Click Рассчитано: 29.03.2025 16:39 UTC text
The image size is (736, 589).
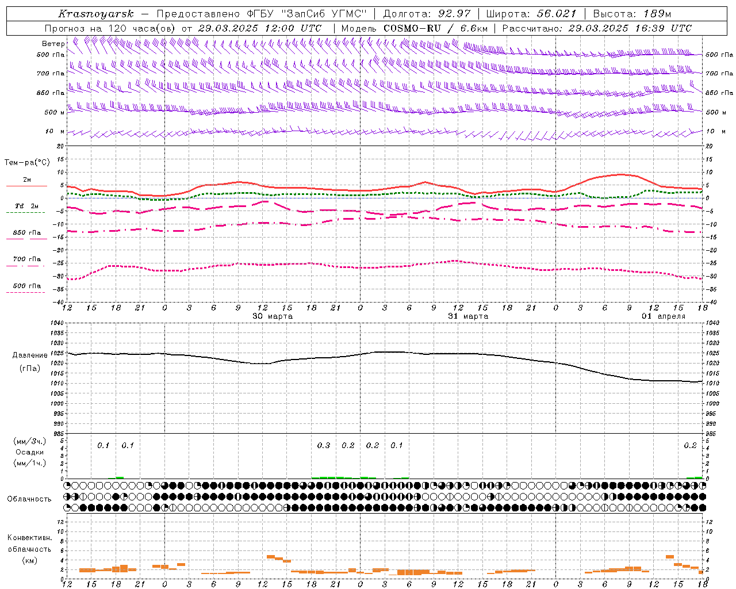point(597,28)
